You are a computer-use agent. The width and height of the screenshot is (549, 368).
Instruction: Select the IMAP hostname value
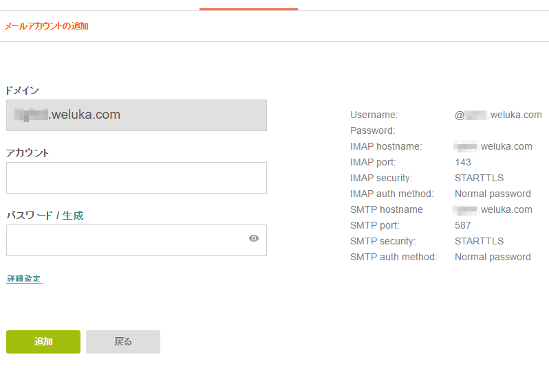pos(493,146)
